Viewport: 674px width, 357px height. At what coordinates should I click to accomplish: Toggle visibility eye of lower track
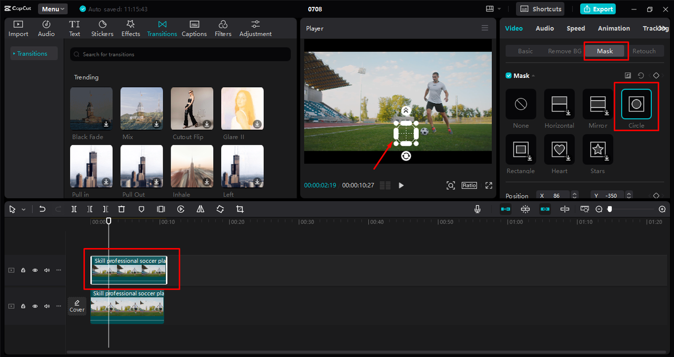pos(35,306)
